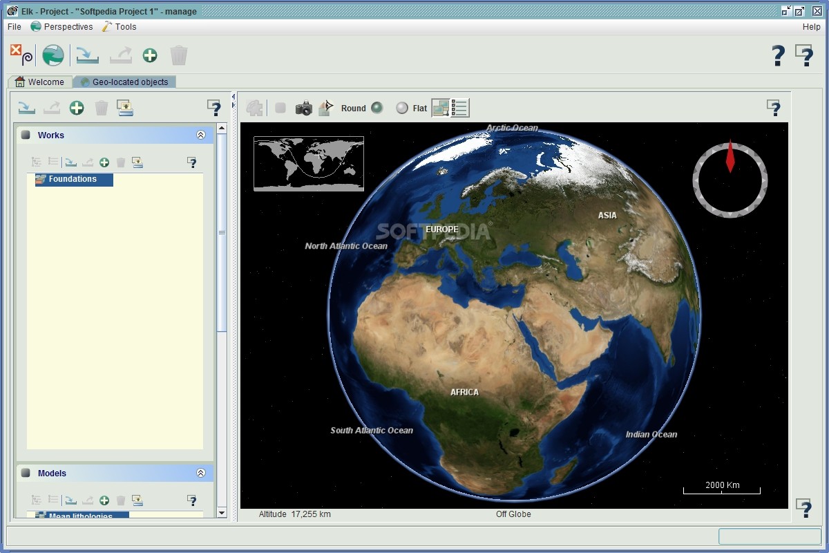Toggle the gray square beside Models header
This screenshot has height=553, width=829.
26,474
